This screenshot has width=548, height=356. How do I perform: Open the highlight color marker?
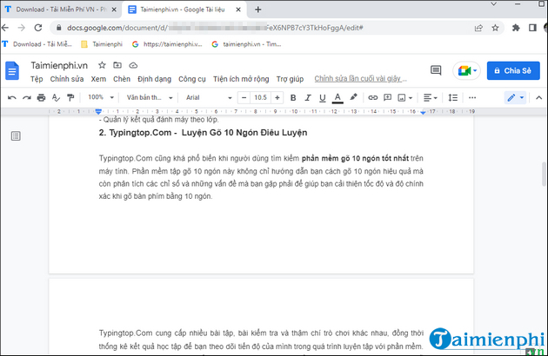(x=353, y=97)
